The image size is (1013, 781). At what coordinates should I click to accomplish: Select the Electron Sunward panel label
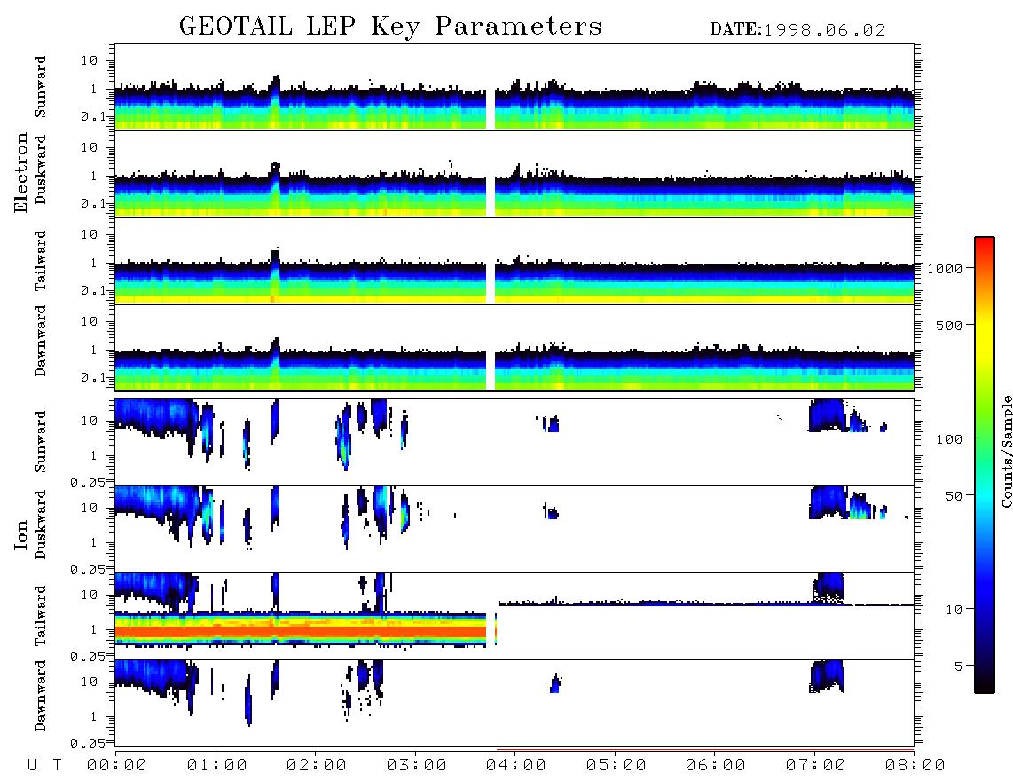41,87
